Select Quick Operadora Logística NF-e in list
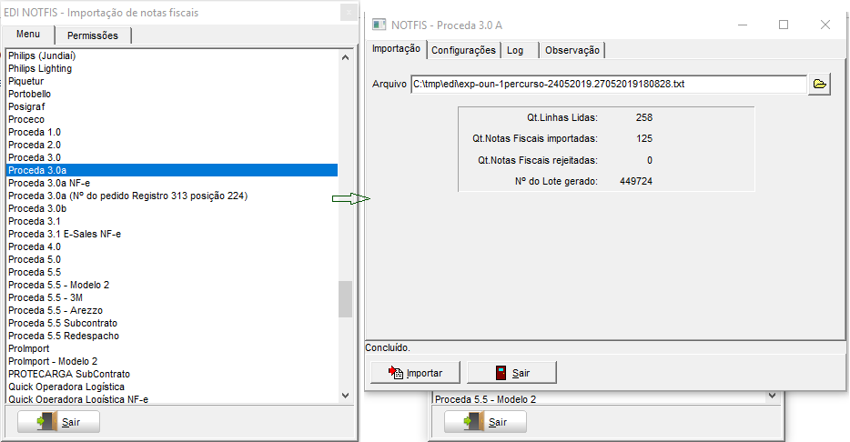Screen dimensions: 850x442 click(x=172, y=398)
